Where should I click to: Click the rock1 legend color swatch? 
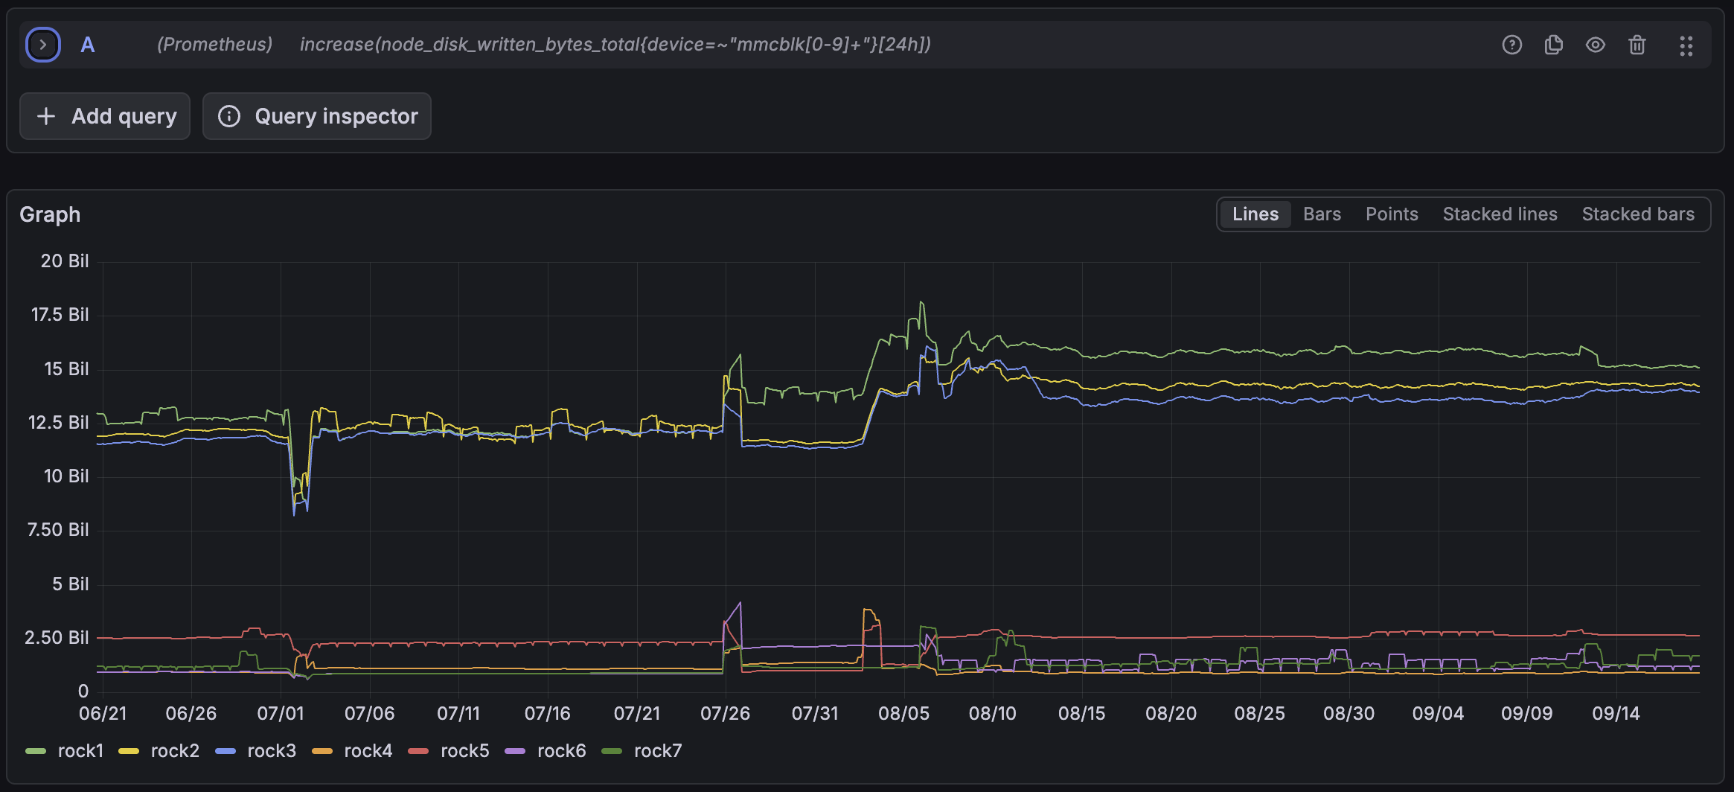36,751
